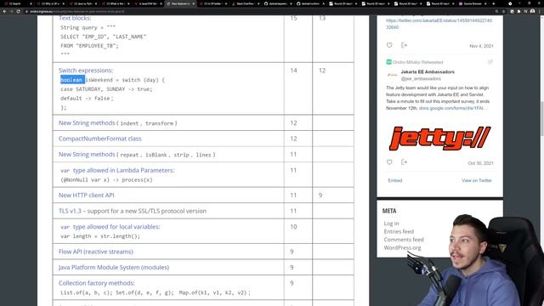Click highlighted word boolean in code
Viewport: 544px width, 306px height.
[72, 80]
